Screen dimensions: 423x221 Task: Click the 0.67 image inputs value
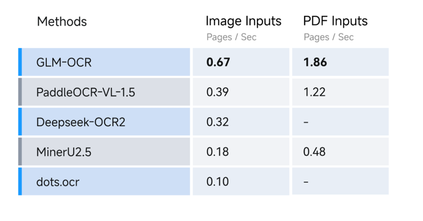point(218,62)
